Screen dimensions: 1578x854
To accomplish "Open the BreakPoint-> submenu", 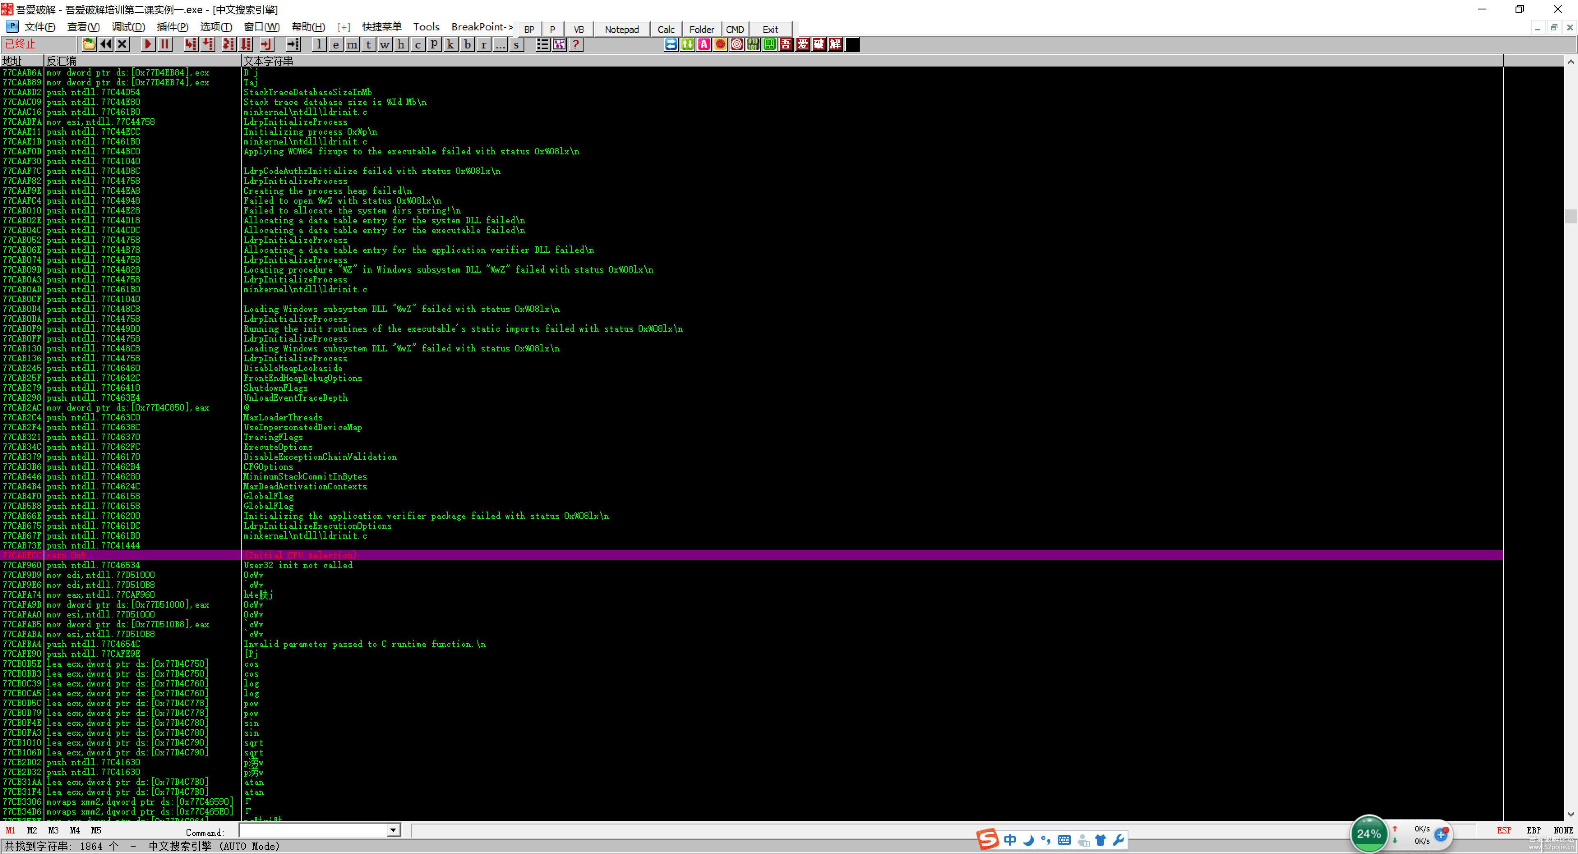I will coord(482,27).
